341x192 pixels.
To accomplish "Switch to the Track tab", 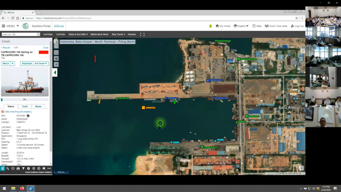I will (25, 106).
